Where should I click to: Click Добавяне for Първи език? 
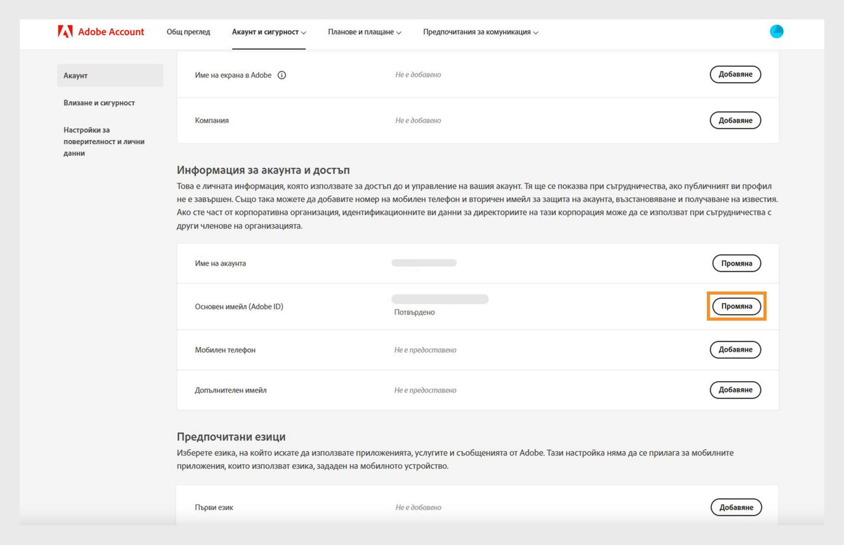click(x=736, y=507)
